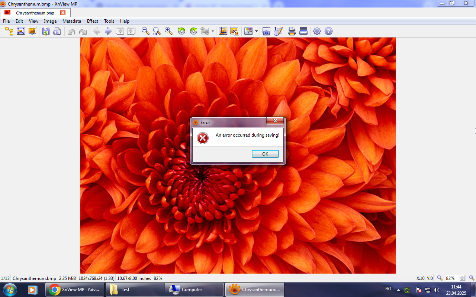Toggle fullscreen mode icon in toolbar
The width and height of the screenshot is (476, 297).
click(21, 31)
